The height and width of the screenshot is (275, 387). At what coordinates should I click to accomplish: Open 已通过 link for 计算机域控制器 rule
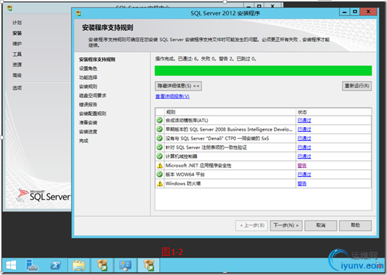(x=304, y=156)
